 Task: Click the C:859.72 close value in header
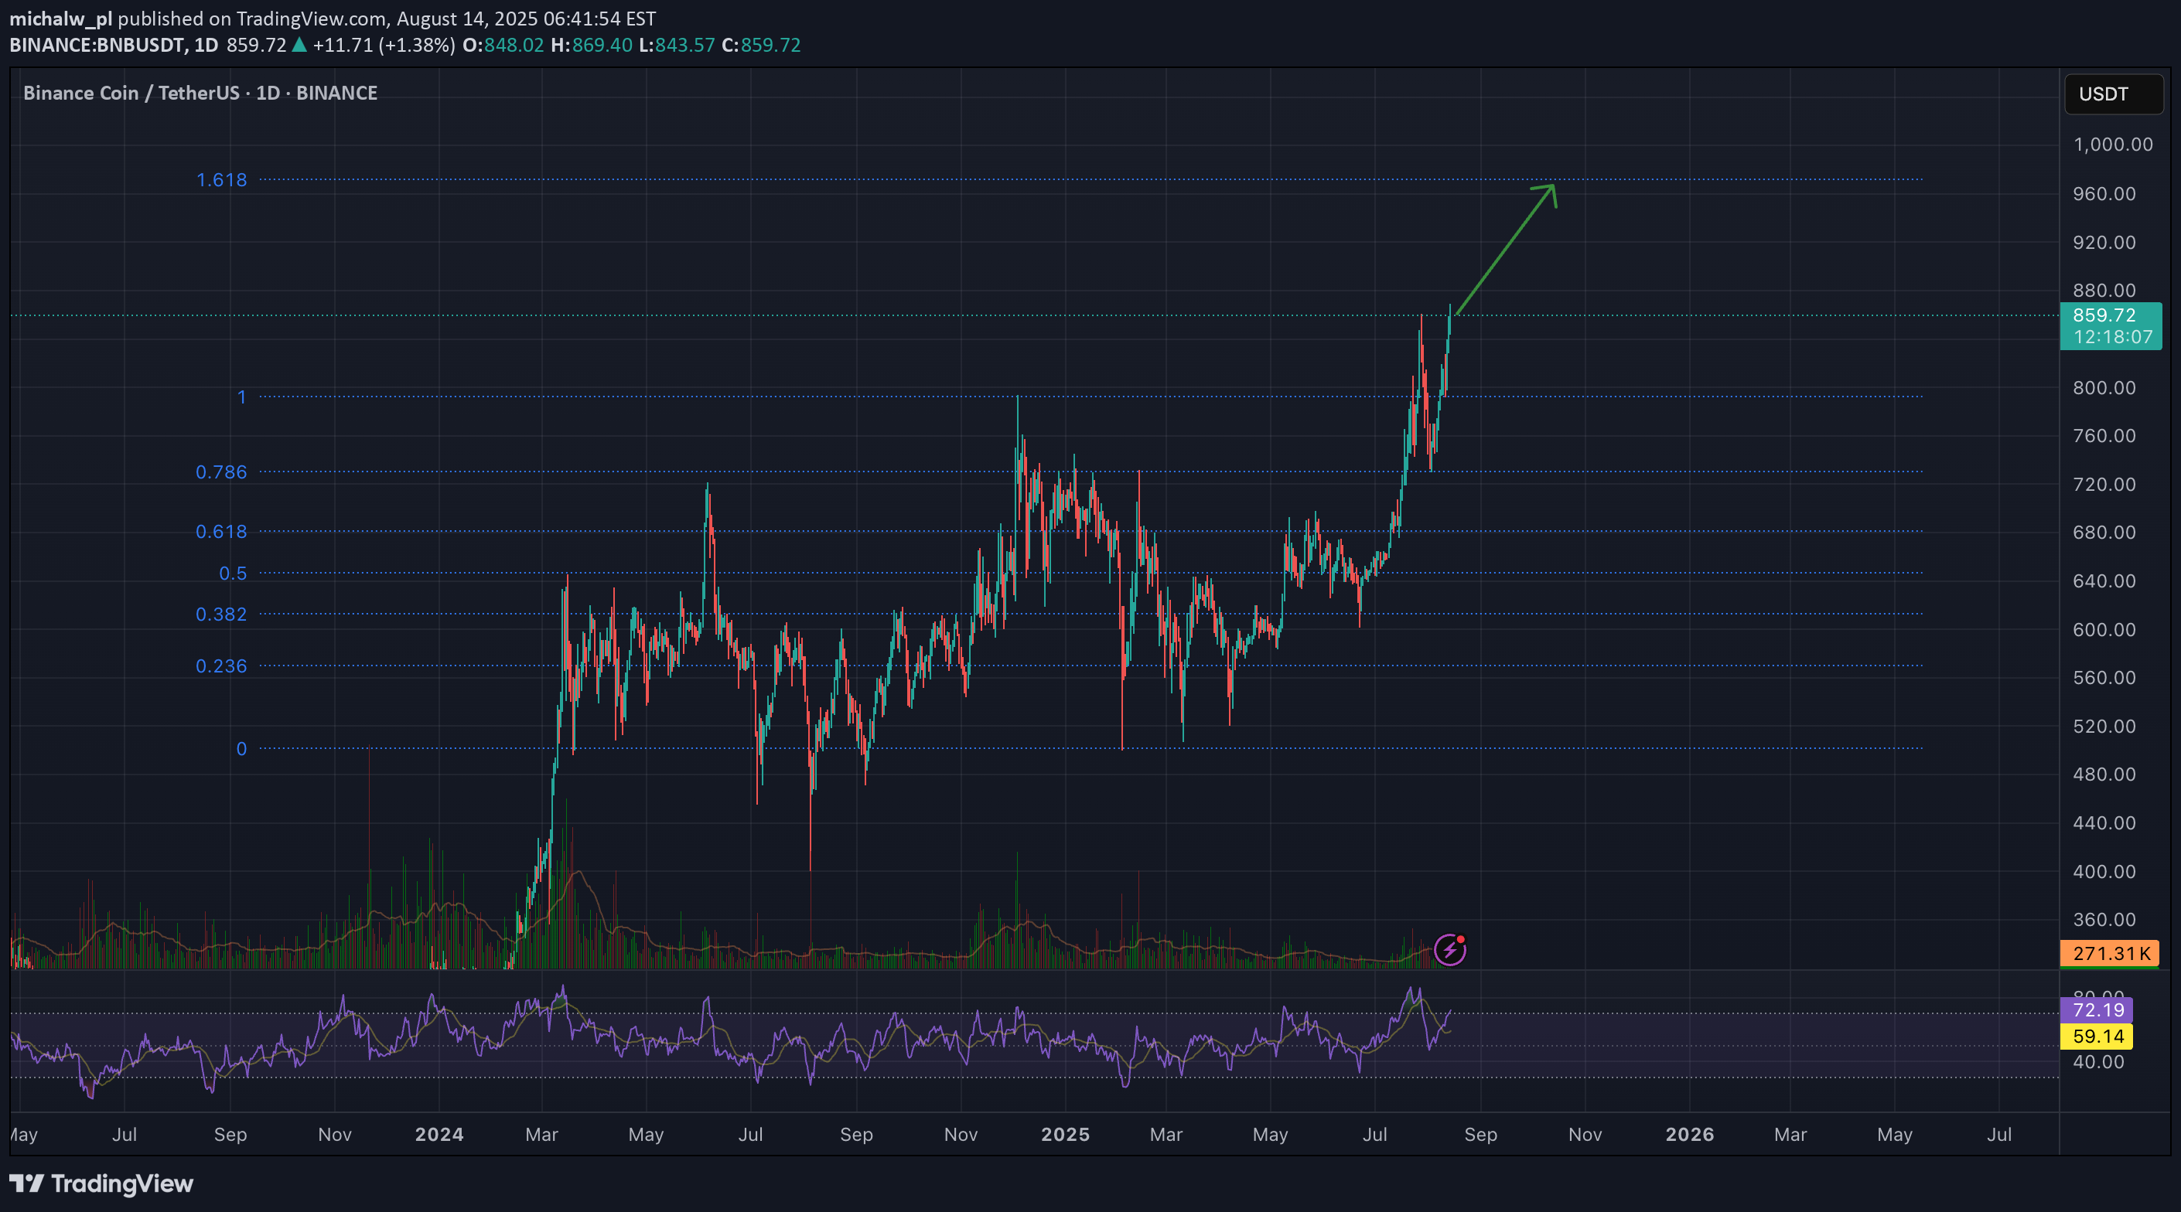click(760, 45)
